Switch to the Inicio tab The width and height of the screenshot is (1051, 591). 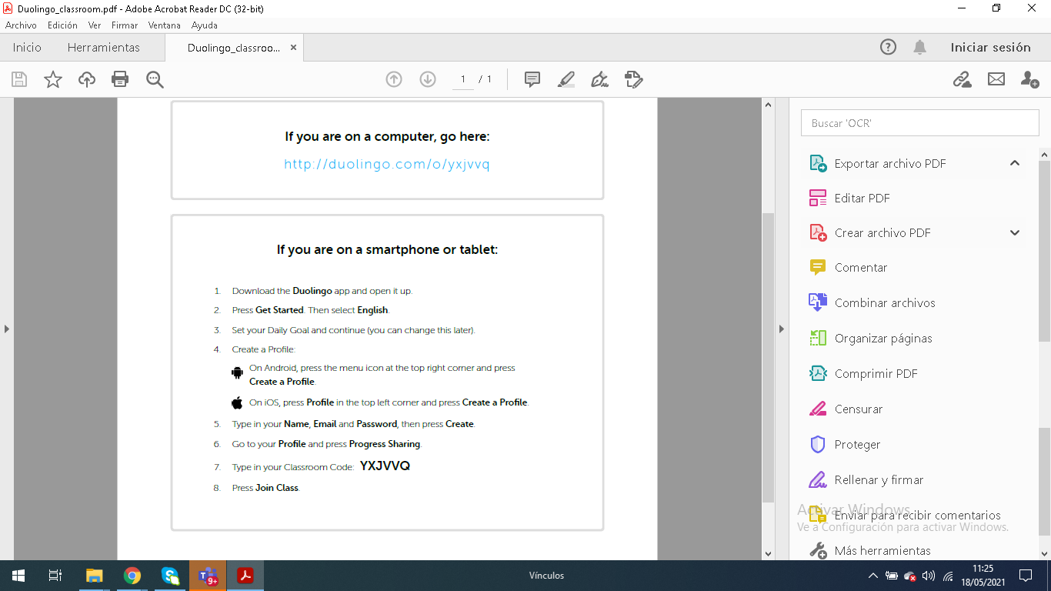tap(27, 48)
